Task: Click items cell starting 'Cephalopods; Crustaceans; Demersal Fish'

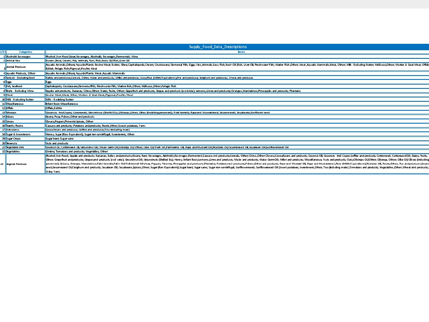Action: point(237,86)
